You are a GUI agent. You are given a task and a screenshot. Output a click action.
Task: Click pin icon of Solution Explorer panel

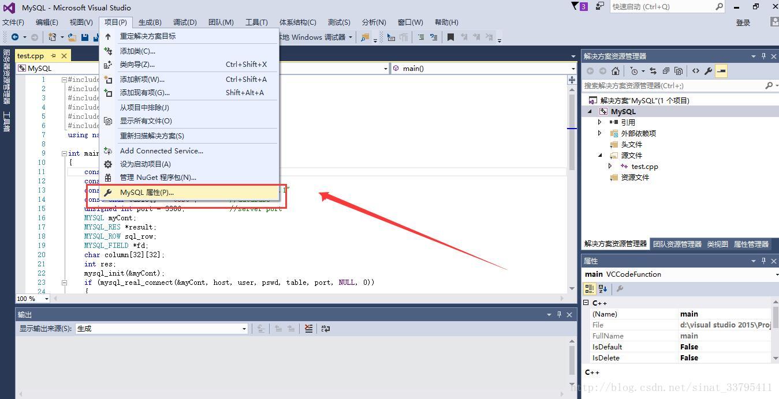763,56
